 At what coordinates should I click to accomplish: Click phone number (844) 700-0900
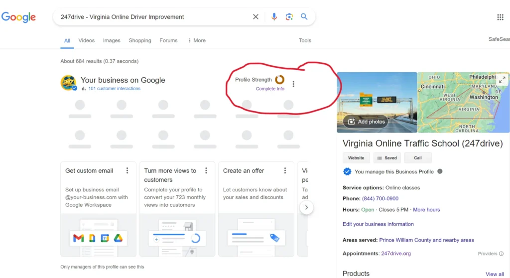[380, 199]
